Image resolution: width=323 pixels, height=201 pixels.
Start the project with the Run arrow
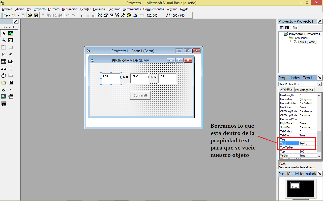pyautogui.click(x=82, y=16)
